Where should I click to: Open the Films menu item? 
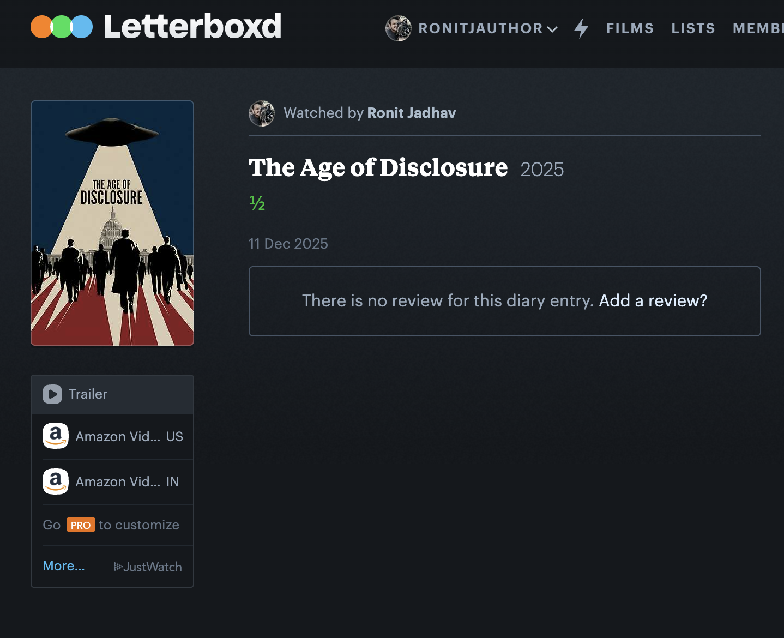pyautogui.click(x=630, y=28)
